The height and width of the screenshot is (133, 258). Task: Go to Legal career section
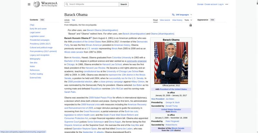(35, 32)
